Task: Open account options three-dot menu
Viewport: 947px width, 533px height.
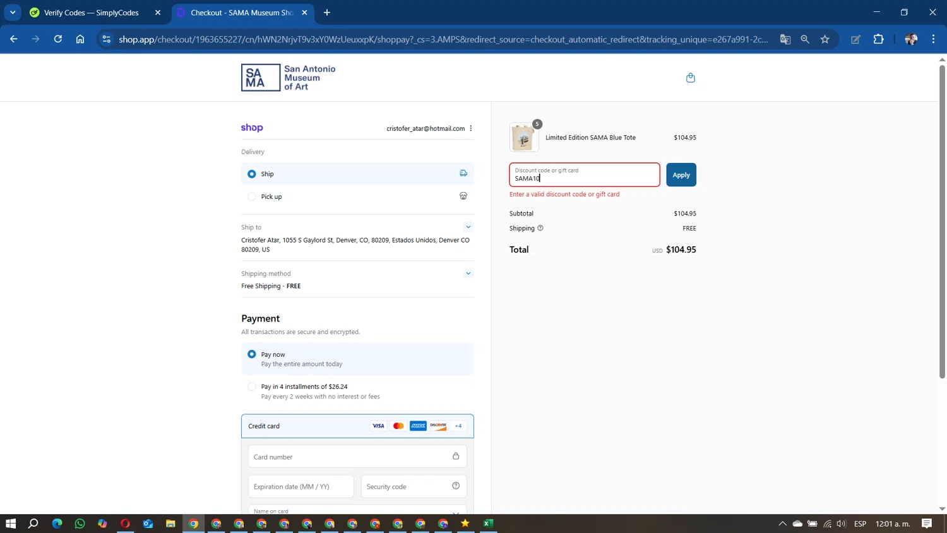Action: 471,128
